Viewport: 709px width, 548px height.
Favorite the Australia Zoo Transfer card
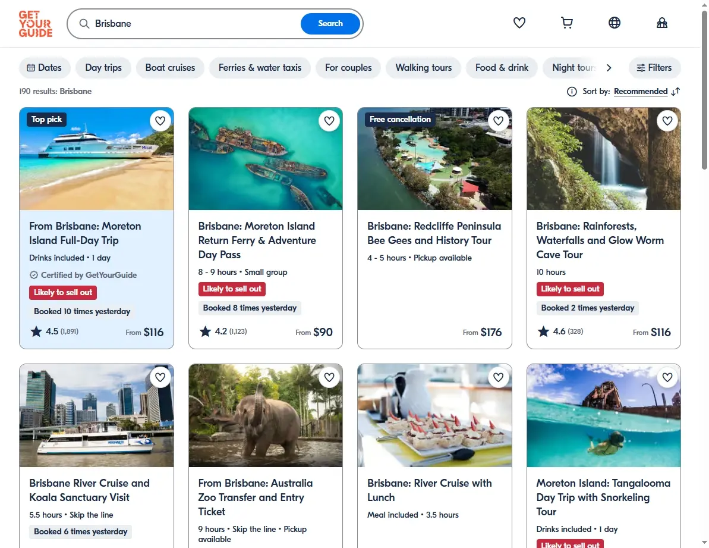pos(329,377)
